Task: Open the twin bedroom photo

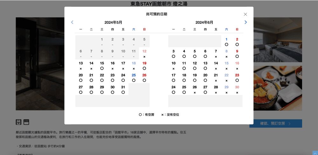Action: tap(278, 40)
